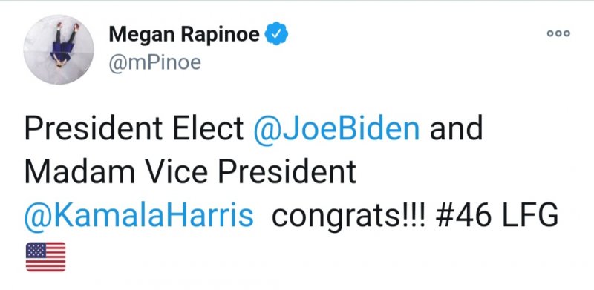Viewport: 594px width, 290px height.
Task: Click the American flag emoji
Action: 45,257
